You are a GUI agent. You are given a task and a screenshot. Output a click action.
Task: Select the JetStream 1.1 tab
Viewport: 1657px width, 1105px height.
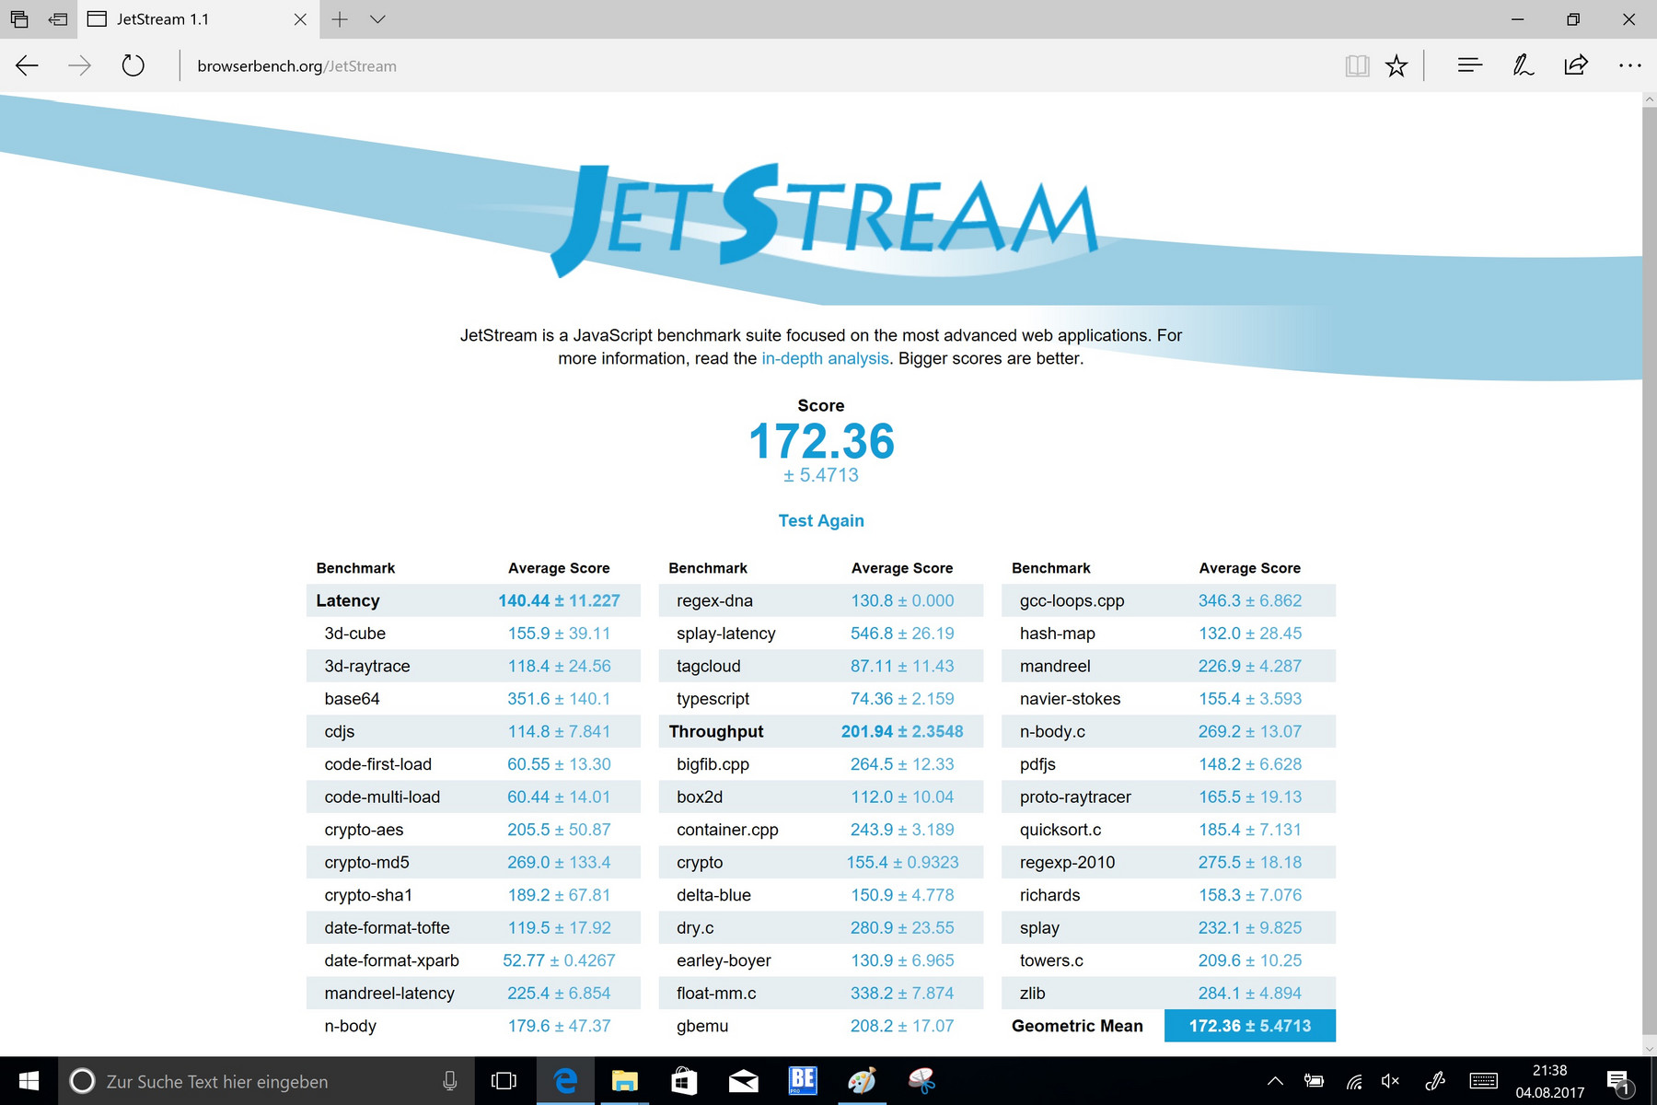[x=199, y=19]
